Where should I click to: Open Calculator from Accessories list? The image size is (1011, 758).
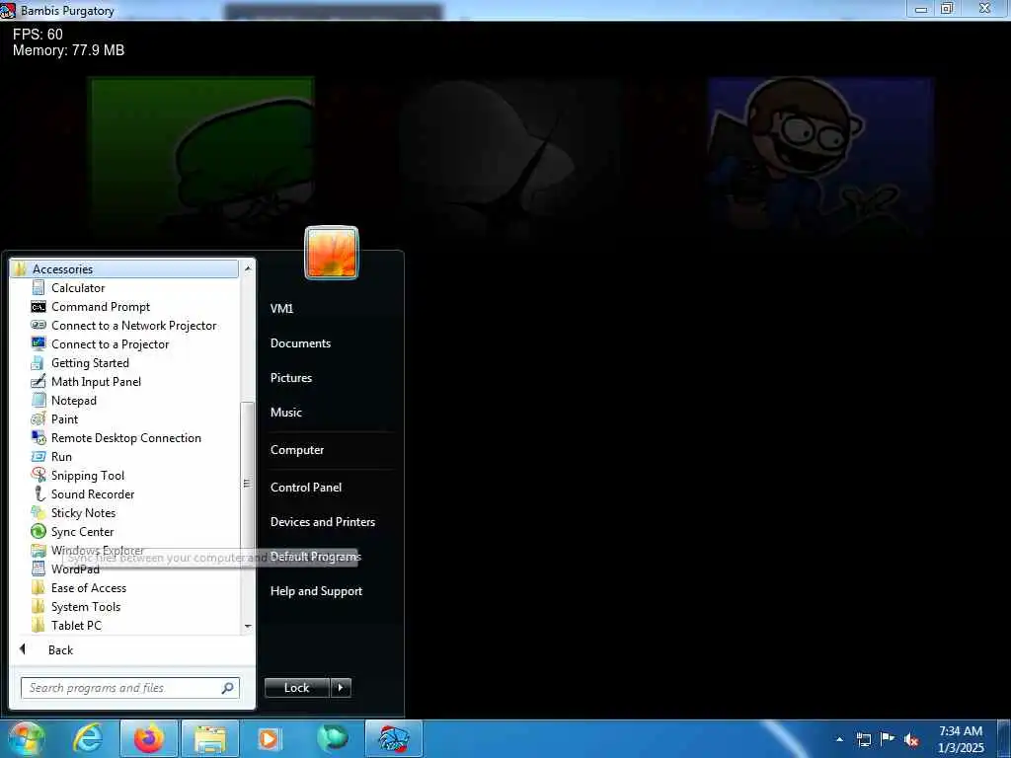coord(77,288)
